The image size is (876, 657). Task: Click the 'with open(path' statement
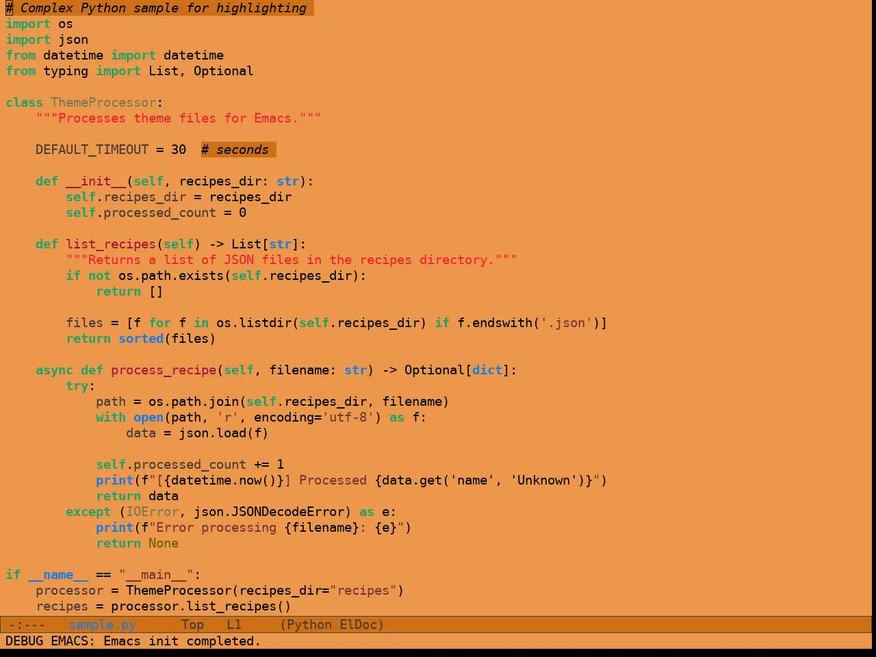point(261,417)
